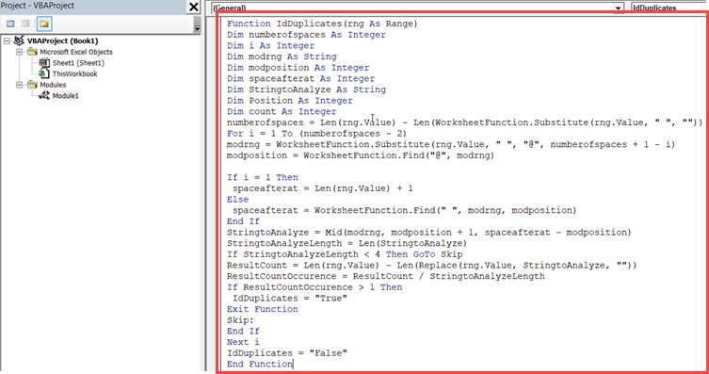Click the Microsoft Excel Objects folder label
The height and width of the screenshot is (374, 709).
(x=76, y=52)
